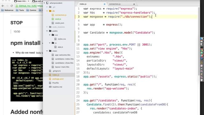This screenshot has width=204, height=115.
Task: Click "candidates-index" string on line 26
Action: tap(122, 109)
